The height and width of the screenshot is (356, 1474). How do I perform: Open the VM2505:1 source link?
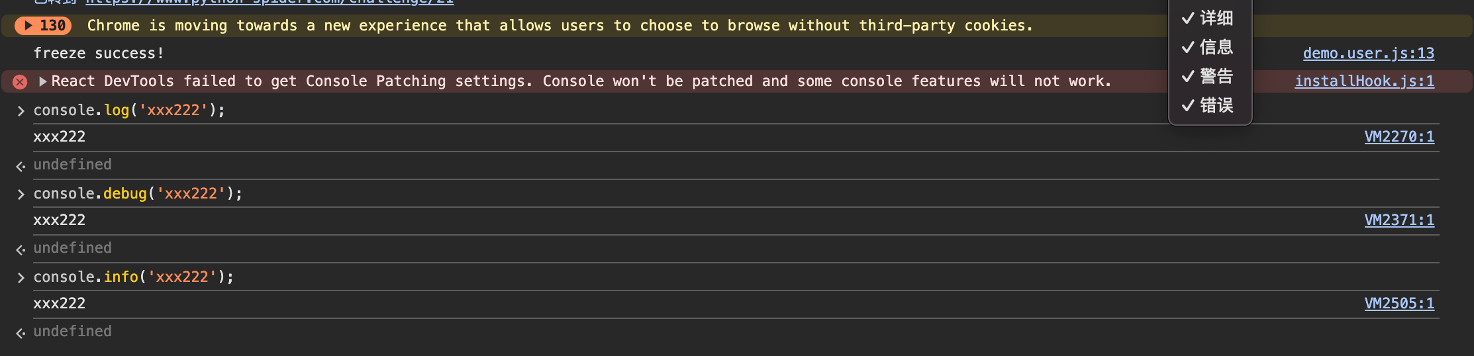[1399, 304]
